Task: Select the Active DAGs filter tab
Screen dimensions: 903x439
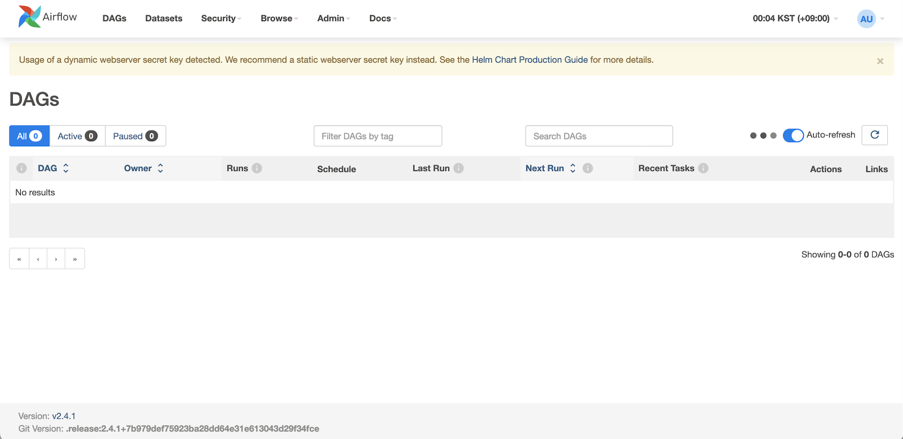Action: click(x=77, y=136)
